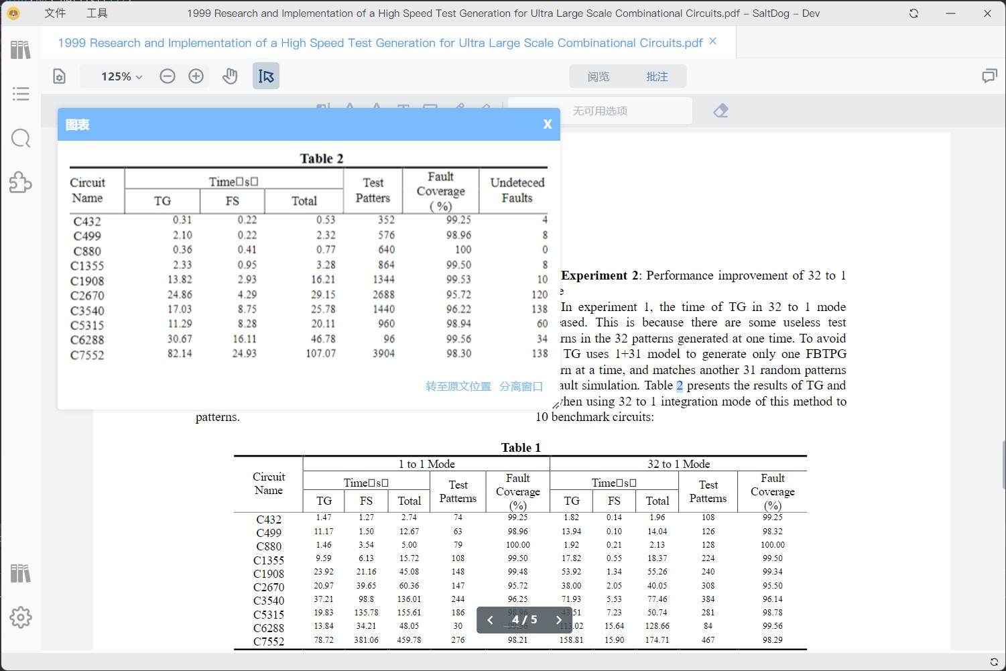Screen dimensions: 1006x671
Task: Switch to 批注 mode
Action: 657,76
